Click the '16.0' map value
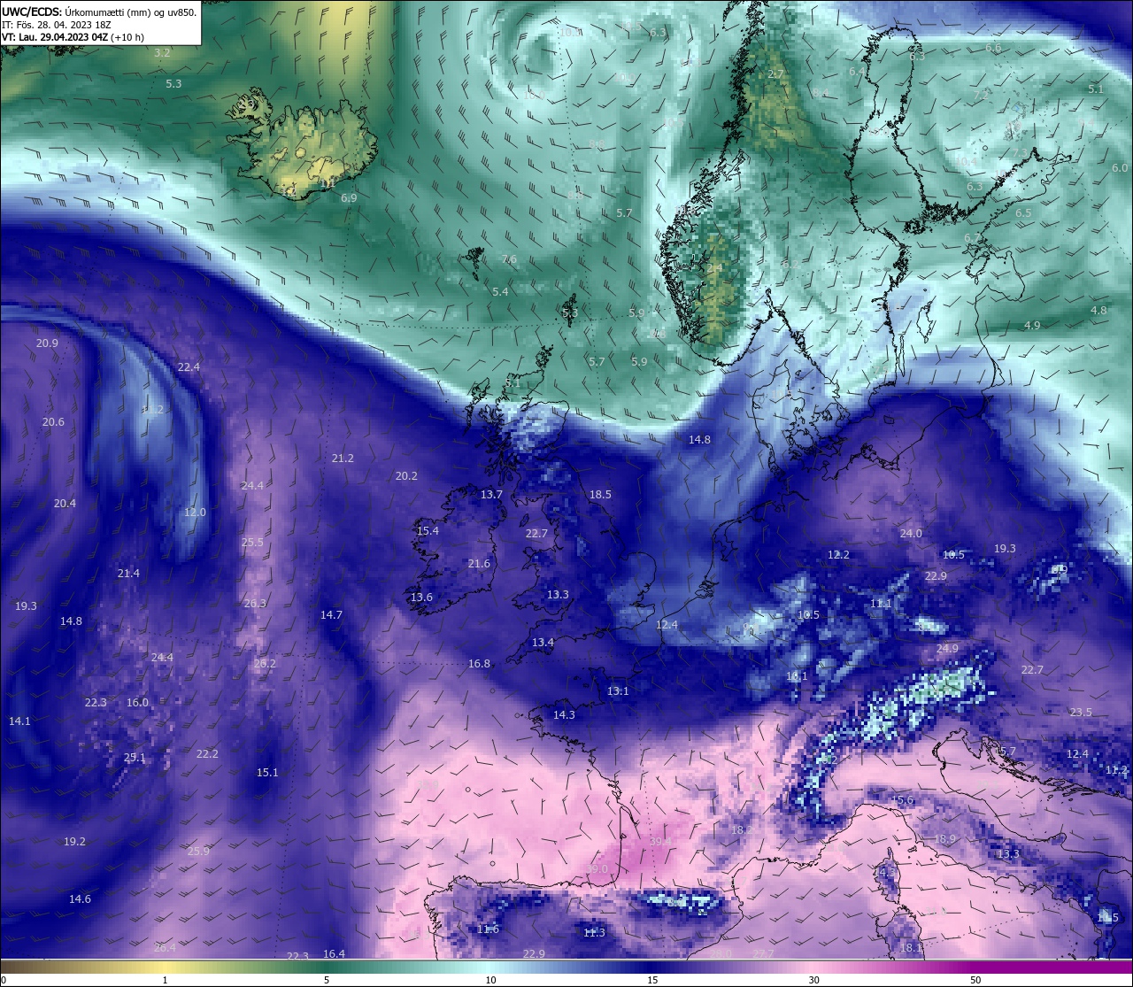Viewport: 1133px width, 987px height. click(137, 703)
